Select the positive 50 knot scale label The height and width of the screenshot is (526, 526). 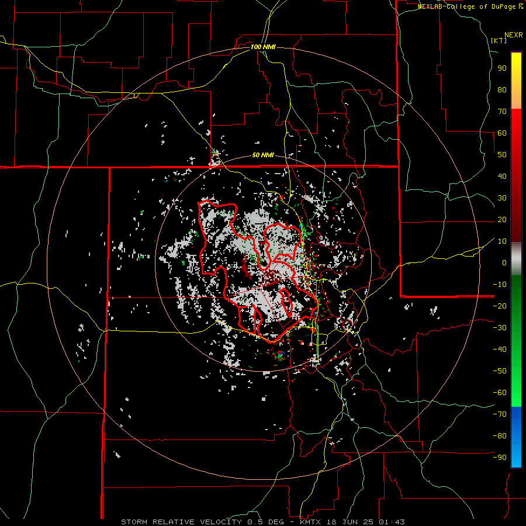502,155
